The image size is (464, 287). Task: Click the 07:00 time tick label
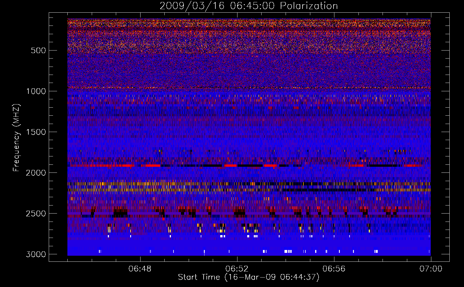(x=431, y=269)
